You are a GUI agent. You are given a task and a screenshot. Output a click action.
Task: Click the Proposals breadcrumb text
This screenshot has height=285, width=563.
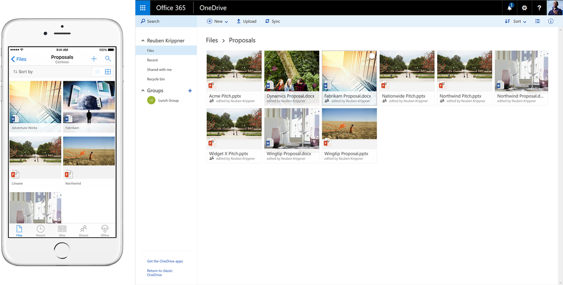click(x=242, y=40)
